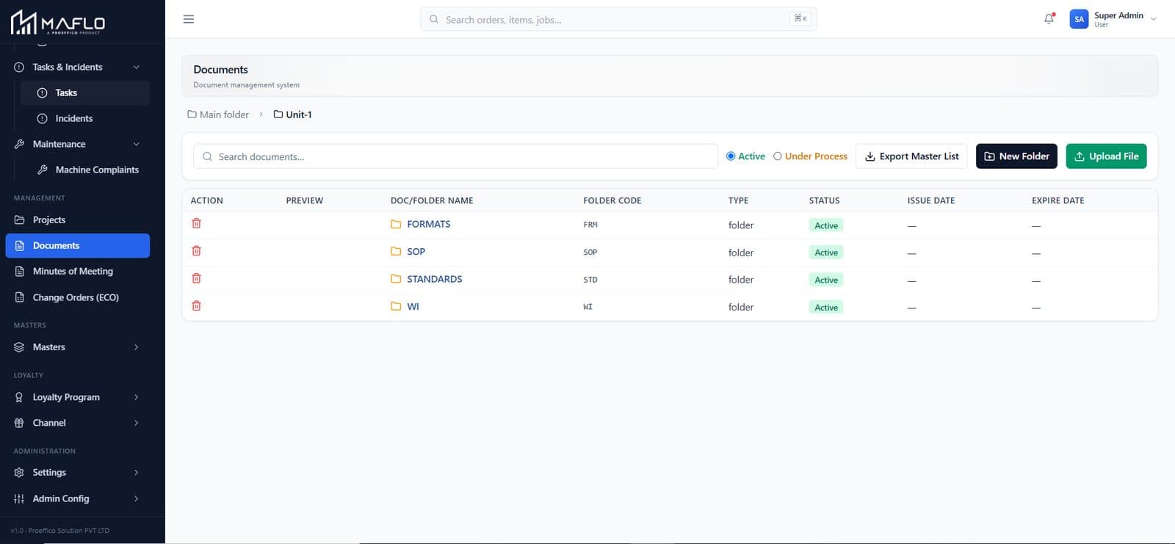Open Tasks in the sidebar
This screenshot has height=544, width=1175.
pos(84,93)
